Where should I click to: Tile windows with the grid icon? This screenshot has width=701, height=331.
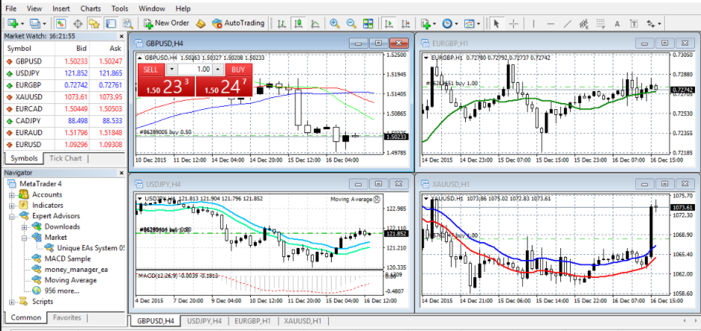click(368, 24)
